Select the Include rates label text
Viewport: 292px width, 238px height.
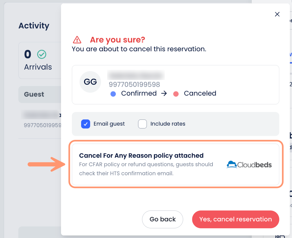click(168, 124)
